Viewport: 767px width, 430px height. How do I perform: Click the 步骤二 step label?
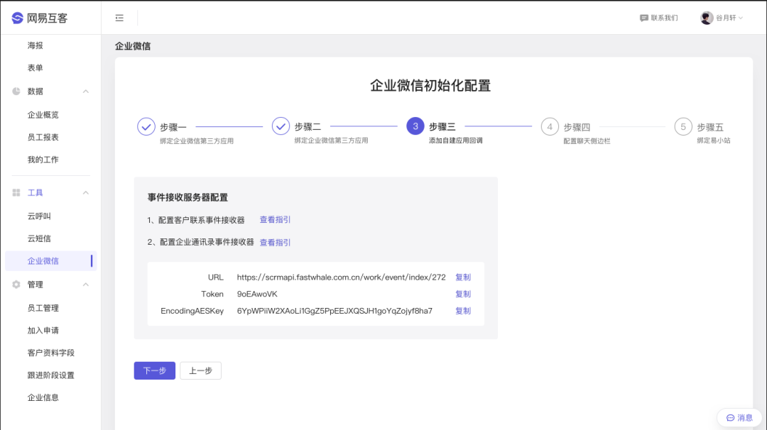pos(308,127)
